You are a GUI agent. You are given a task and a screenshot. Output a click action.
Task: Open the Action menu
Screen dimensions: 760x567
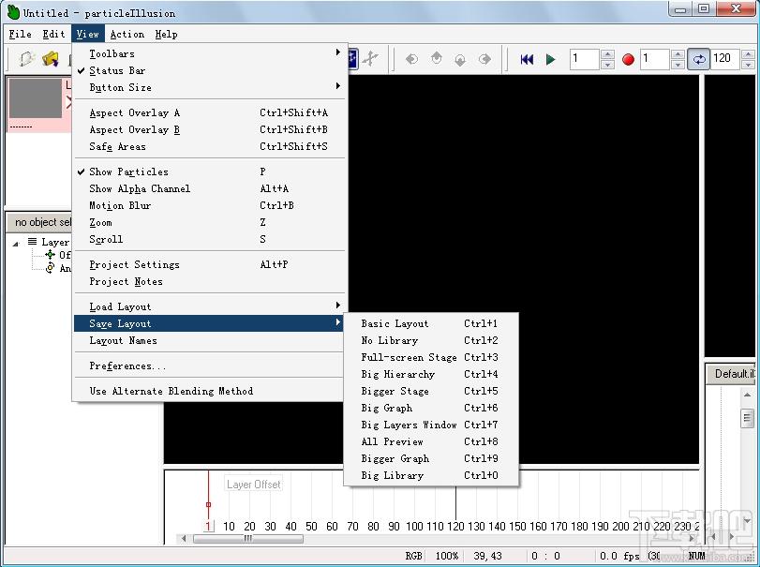[x=127, y=34]
